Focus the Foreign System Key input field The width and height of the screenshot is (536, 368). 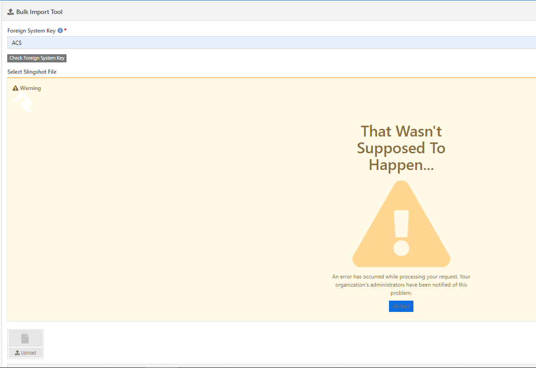pos(271,42)
